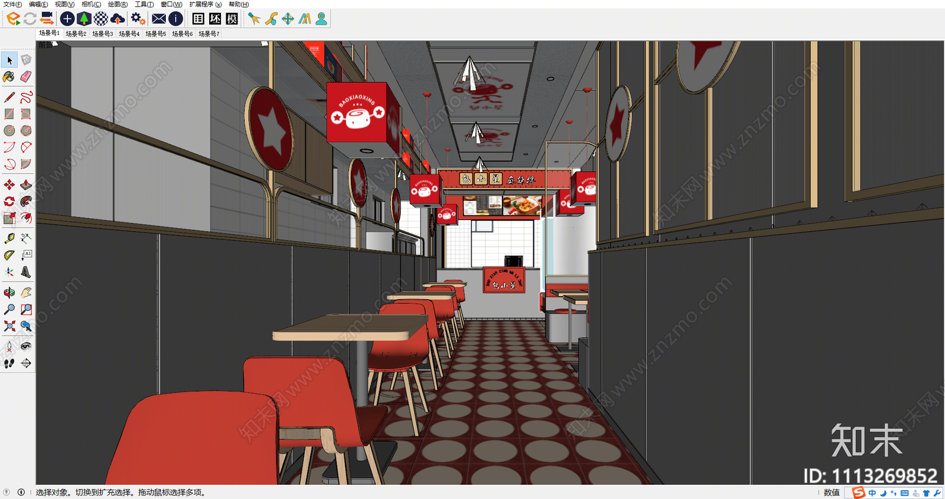Viewport: 945px width, 499px height.
Task: Toggle Sogou 中 Chinese input mode
Action: point(872,493)
